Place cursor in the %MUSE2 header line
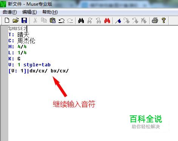The height and width of the screenshot is (141, 178). [17, 29]
